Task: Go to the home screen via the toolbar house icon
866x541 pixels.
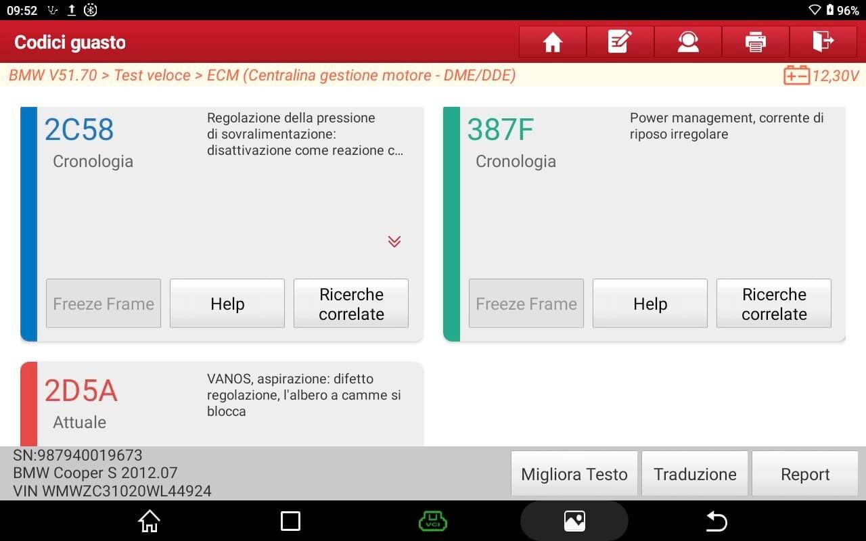Action: pos(552,42)
